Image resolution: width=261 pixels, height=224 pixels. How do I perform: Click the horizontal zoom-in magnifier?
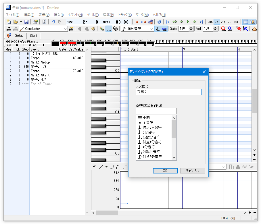(223, 29)
